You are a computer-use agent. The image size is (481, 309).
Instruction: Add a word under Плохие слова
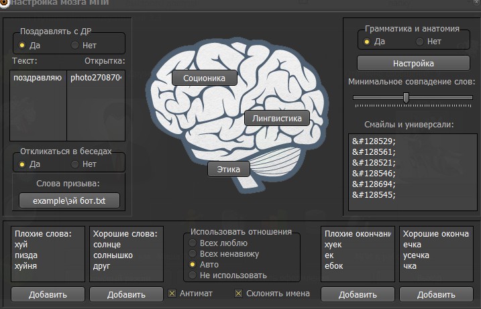(48, 295)
